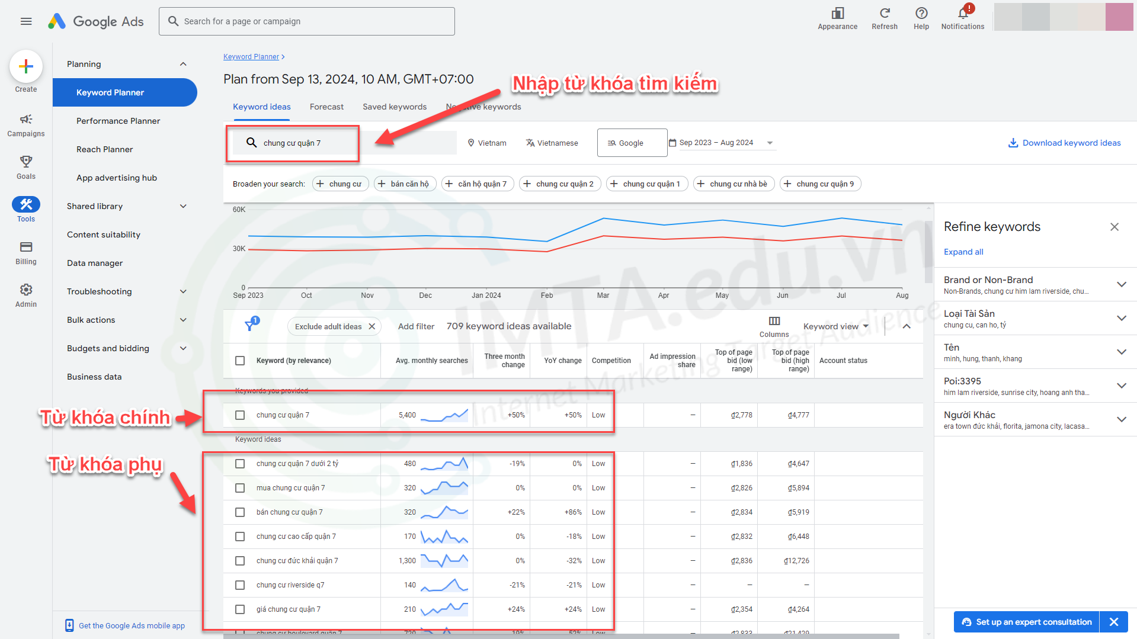This screenshot has height=639, width=1137.
Task: Open Campaigns in the sidebar
Action: (26, 126)
